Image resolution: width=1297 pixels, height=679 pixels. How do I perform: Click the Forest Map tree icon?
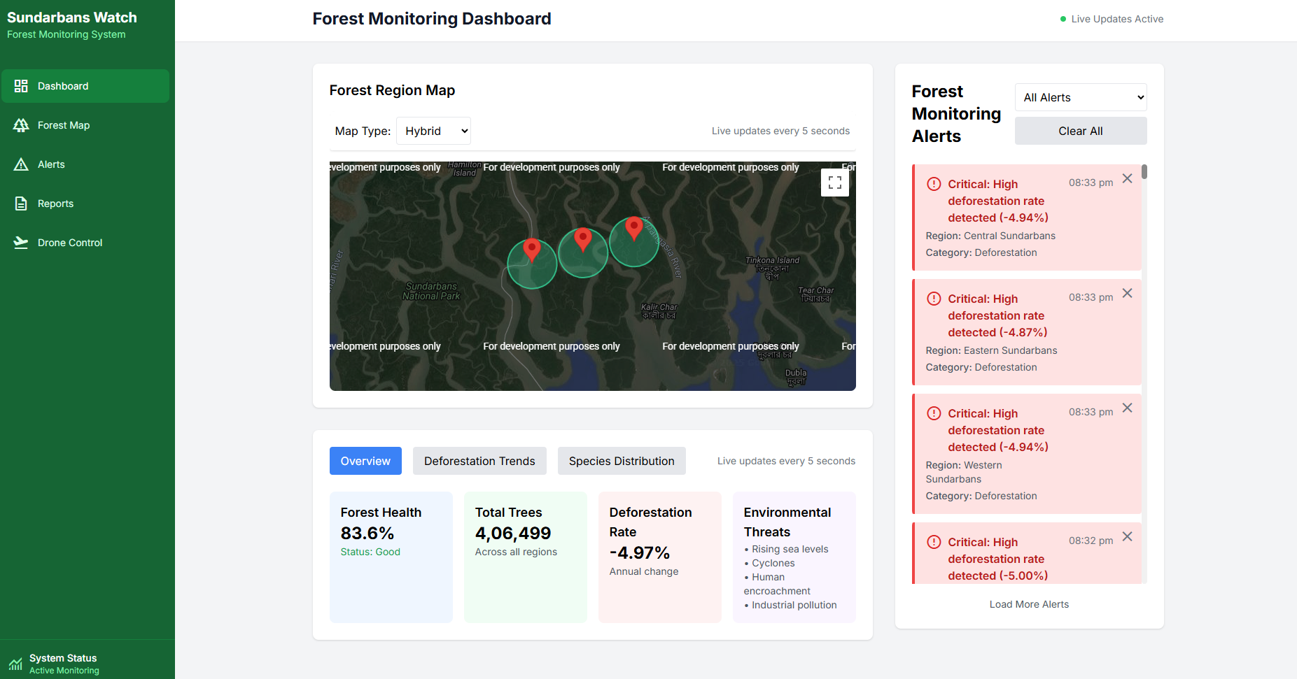[21, 125]
